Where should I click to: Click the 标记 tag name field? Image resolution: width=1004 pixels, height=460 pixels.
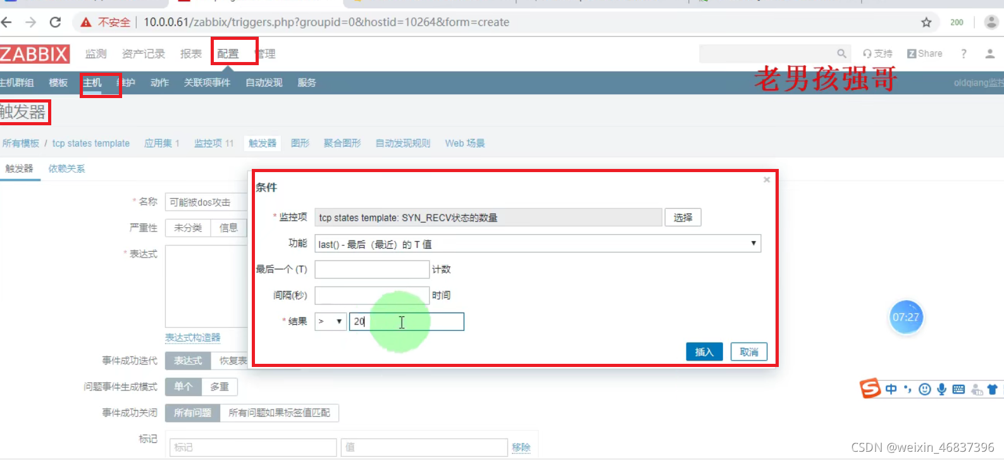[x=253, y=447]
